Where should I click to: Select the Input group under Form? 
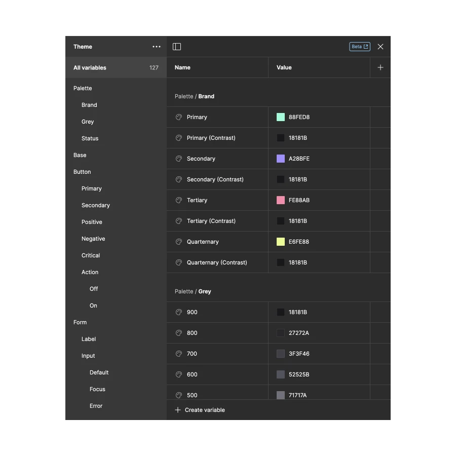click(88, 356)
